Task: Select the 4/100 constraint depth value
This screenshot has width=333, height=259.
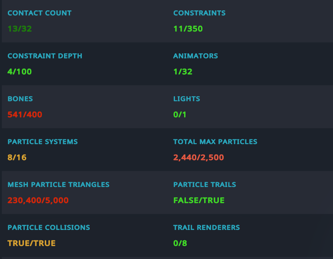Action: pyautogui.click(x=20, y=72)
